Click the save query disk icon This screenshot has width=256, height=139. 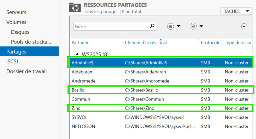tap(193, 26)
